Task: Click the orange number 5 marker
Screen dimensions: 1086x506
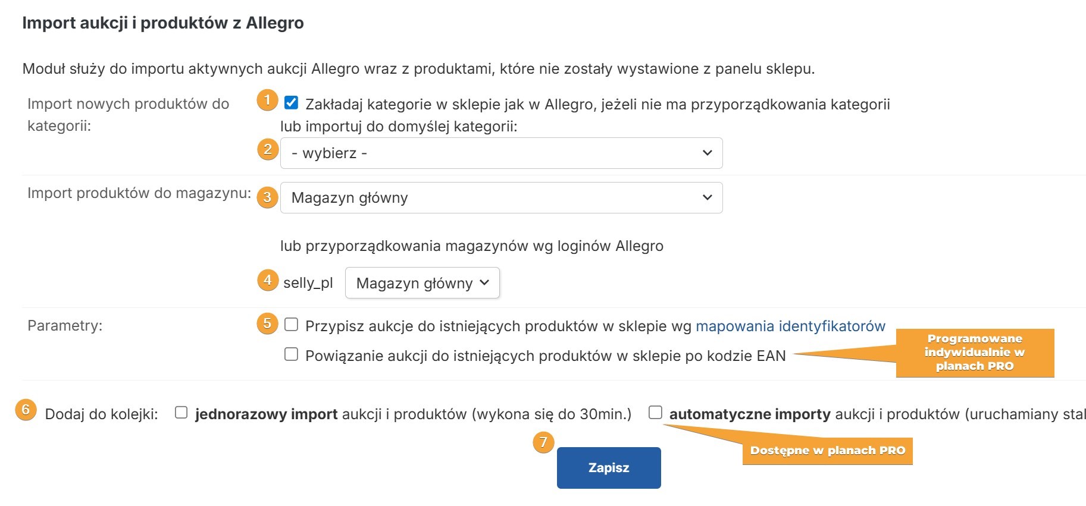Action: (268, 323)
